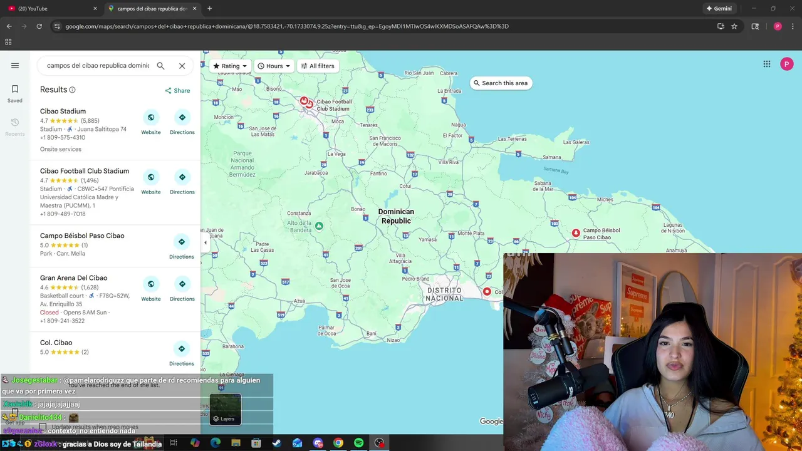Click the Alto de la Bandera mountain marker

pyautogui.click(x=319, y=226)
